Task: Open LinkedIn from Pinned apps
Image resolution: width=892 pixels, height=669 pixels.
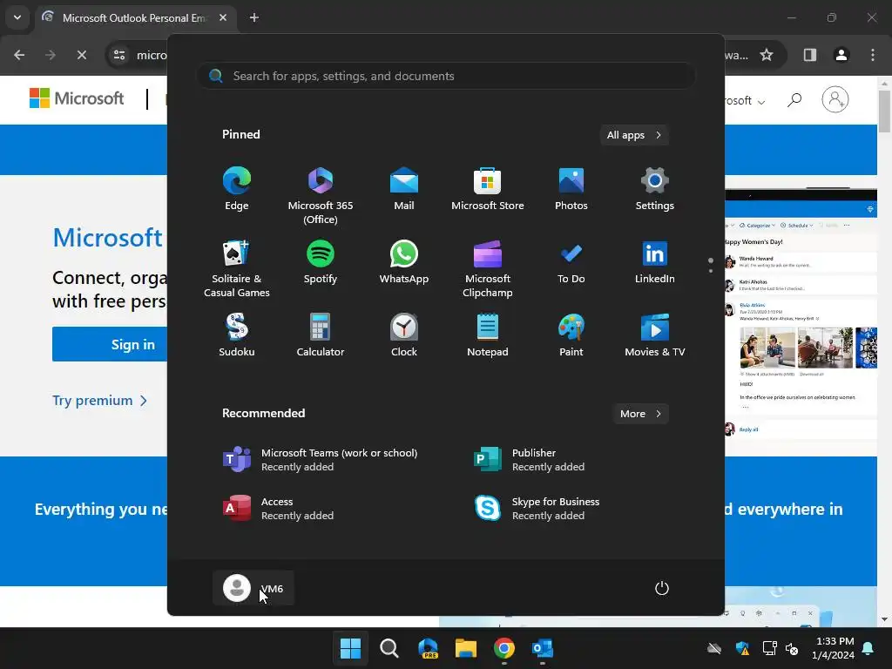Action: click(x=655, y=262)
